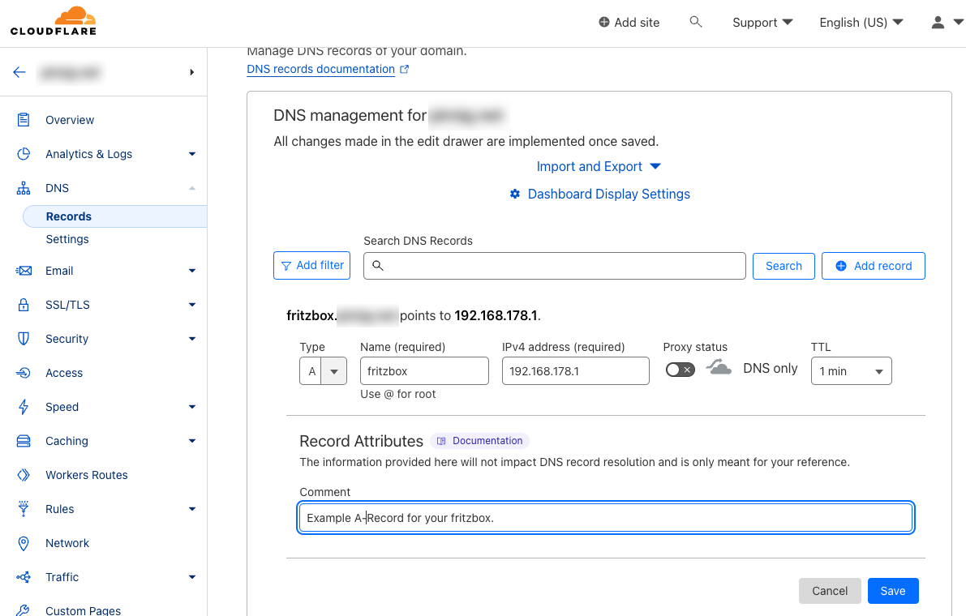966x616 pixels.
Task: Click the Email envelope icon
Action: click(x=24, y=271)
